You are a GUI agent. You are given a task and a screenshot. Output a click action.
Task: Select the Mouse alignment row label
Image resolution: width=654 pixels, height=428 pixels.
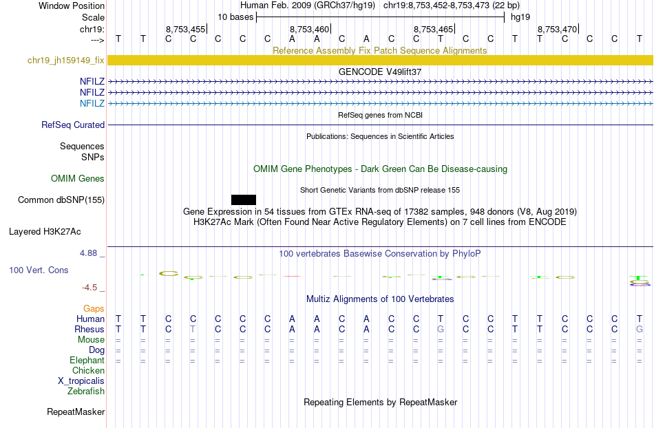(x=91, y=339)
